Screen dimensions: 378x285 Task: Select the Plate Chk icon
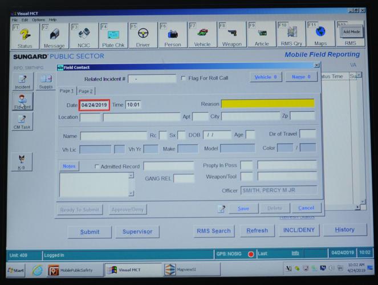(113, 36)
